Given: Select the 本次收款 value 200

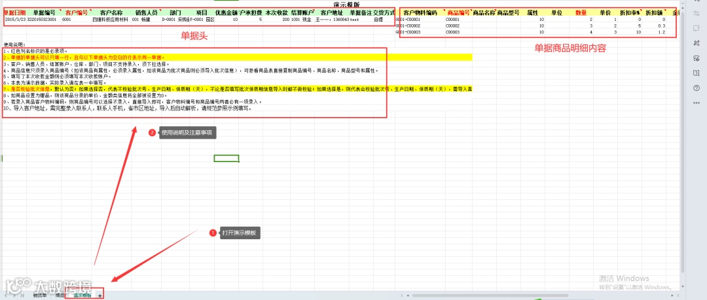Looking at the screenshot, I should pos(276,20).
